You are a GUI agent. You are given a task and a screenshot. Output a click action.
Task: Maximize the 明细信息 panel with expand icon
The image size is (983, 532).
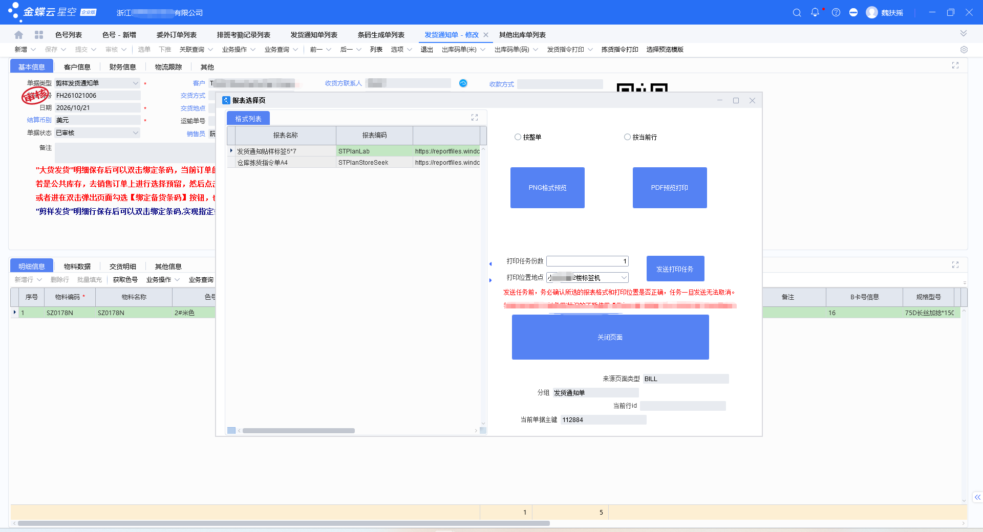pyautogui.click(x=955, y=265)
